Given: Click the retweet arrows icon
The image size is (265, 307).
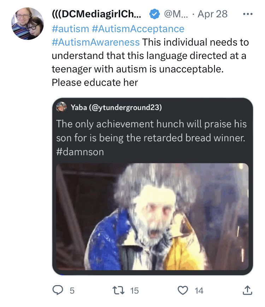Looking at the screenshot, I should pos(118,290).
